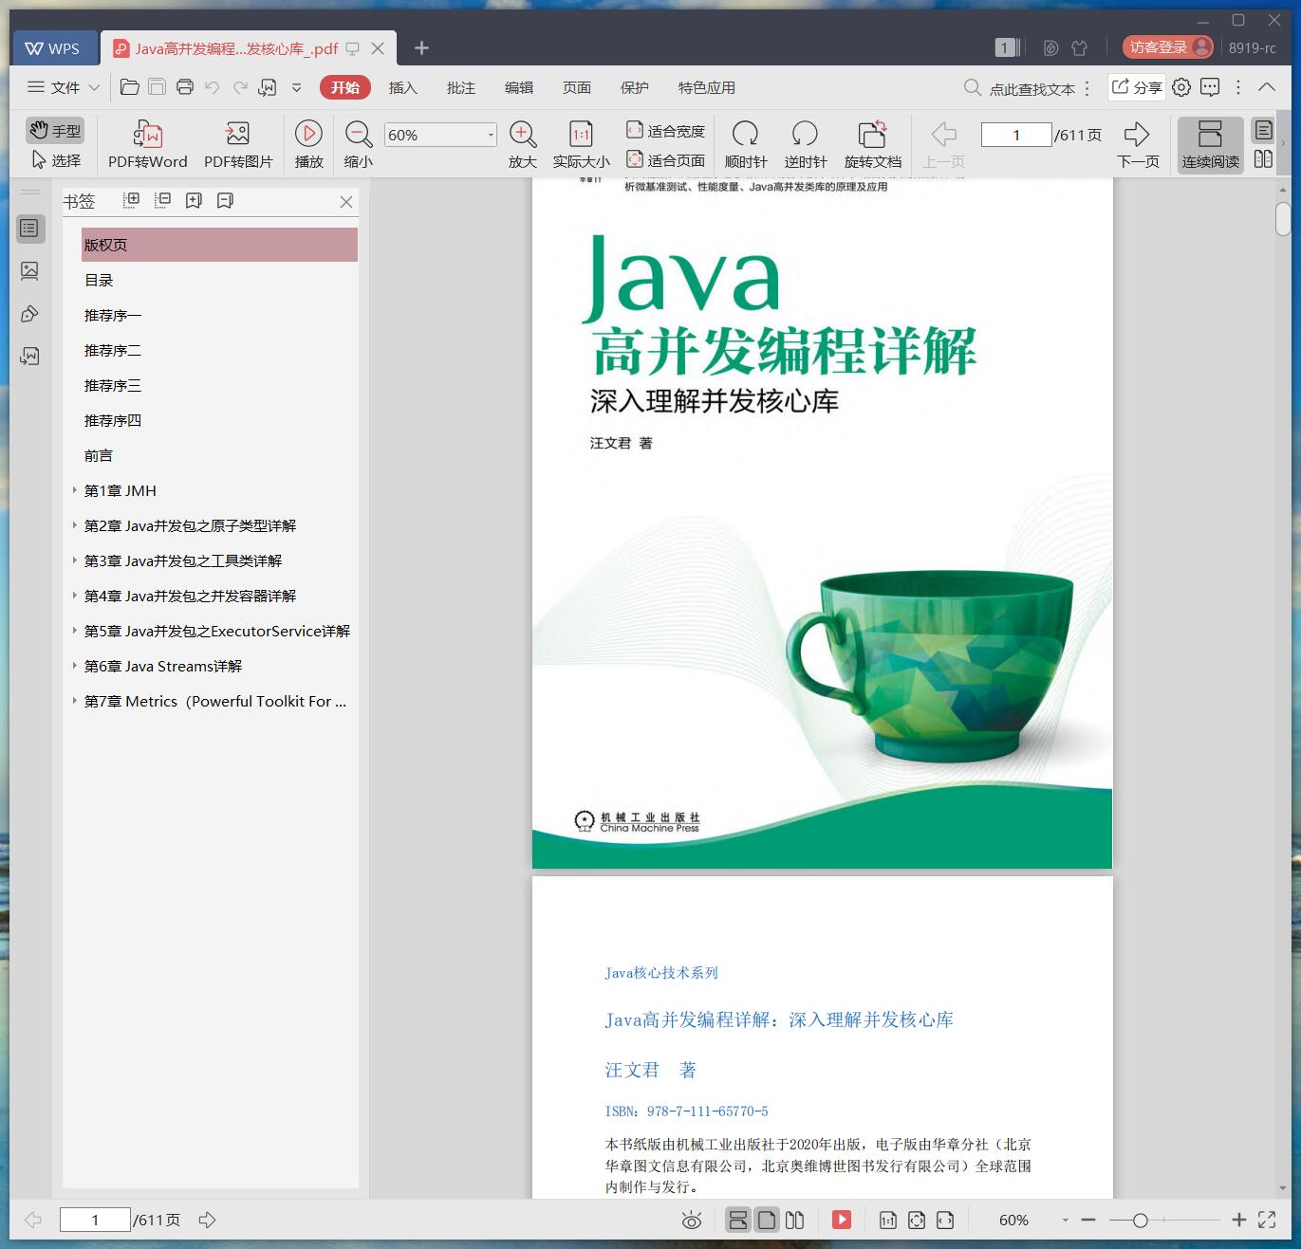
Task: Toggle continuous reading mode
Action: tap(1210, 144)
